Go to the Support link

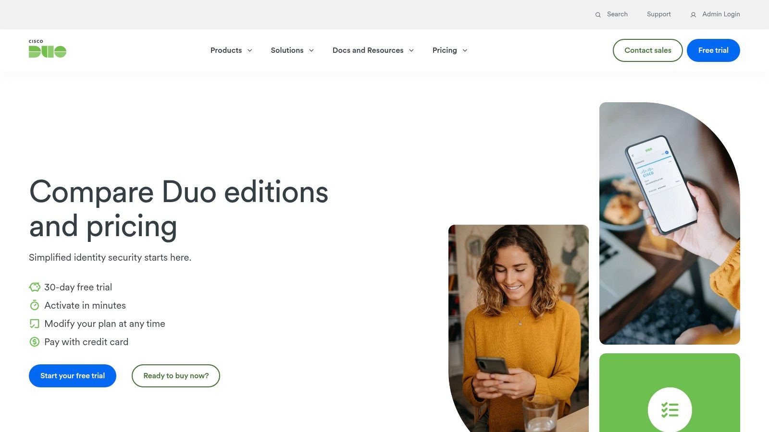659,14
